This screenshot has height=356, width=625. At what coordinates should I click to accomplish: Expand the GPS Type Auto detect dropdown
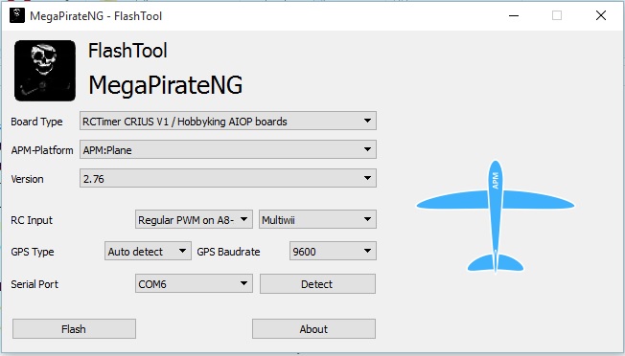pyautogui.click(x=148, y=251)
